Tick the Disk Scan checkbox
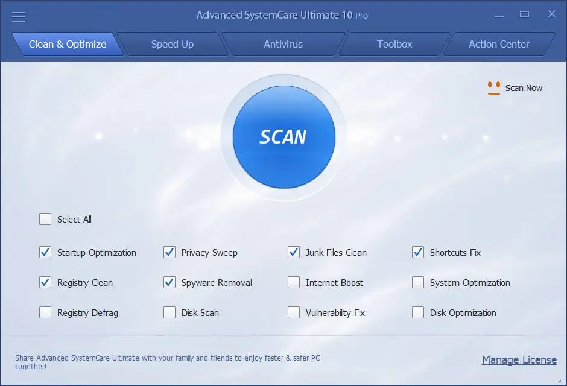 (169, 312)
